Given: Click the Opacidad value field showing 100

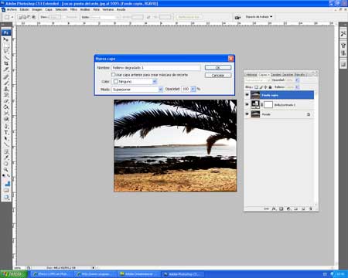Looking at the screenshot, I should 186,89.
